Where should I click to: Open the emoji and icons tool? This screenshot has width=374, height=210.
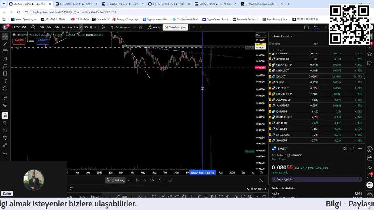[x=5, y=88]
